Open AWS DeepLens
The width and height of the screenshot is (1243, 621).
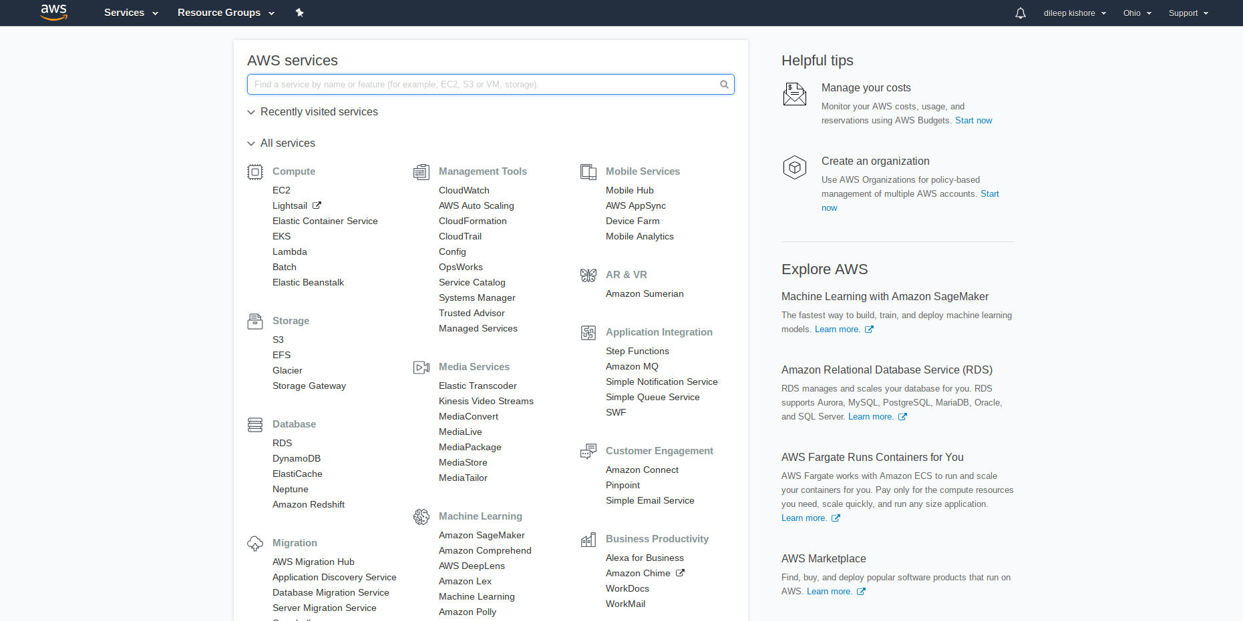click(472, 566)
